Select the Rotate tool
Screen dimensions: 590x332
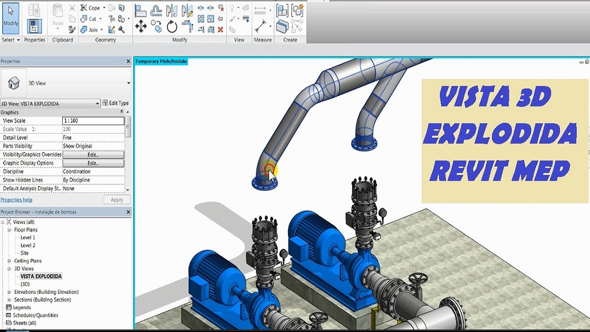click(171, 26)
